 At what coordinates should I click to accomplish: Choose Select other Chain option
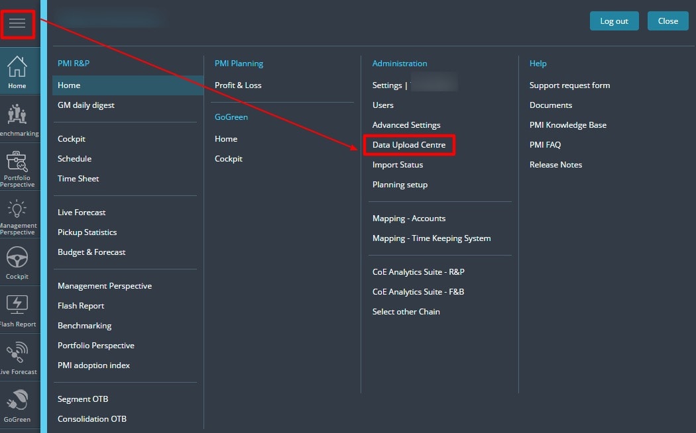[x=406, y=312]
